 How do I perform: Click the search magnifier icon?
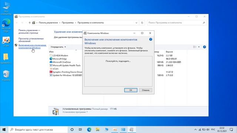(204, 23)
